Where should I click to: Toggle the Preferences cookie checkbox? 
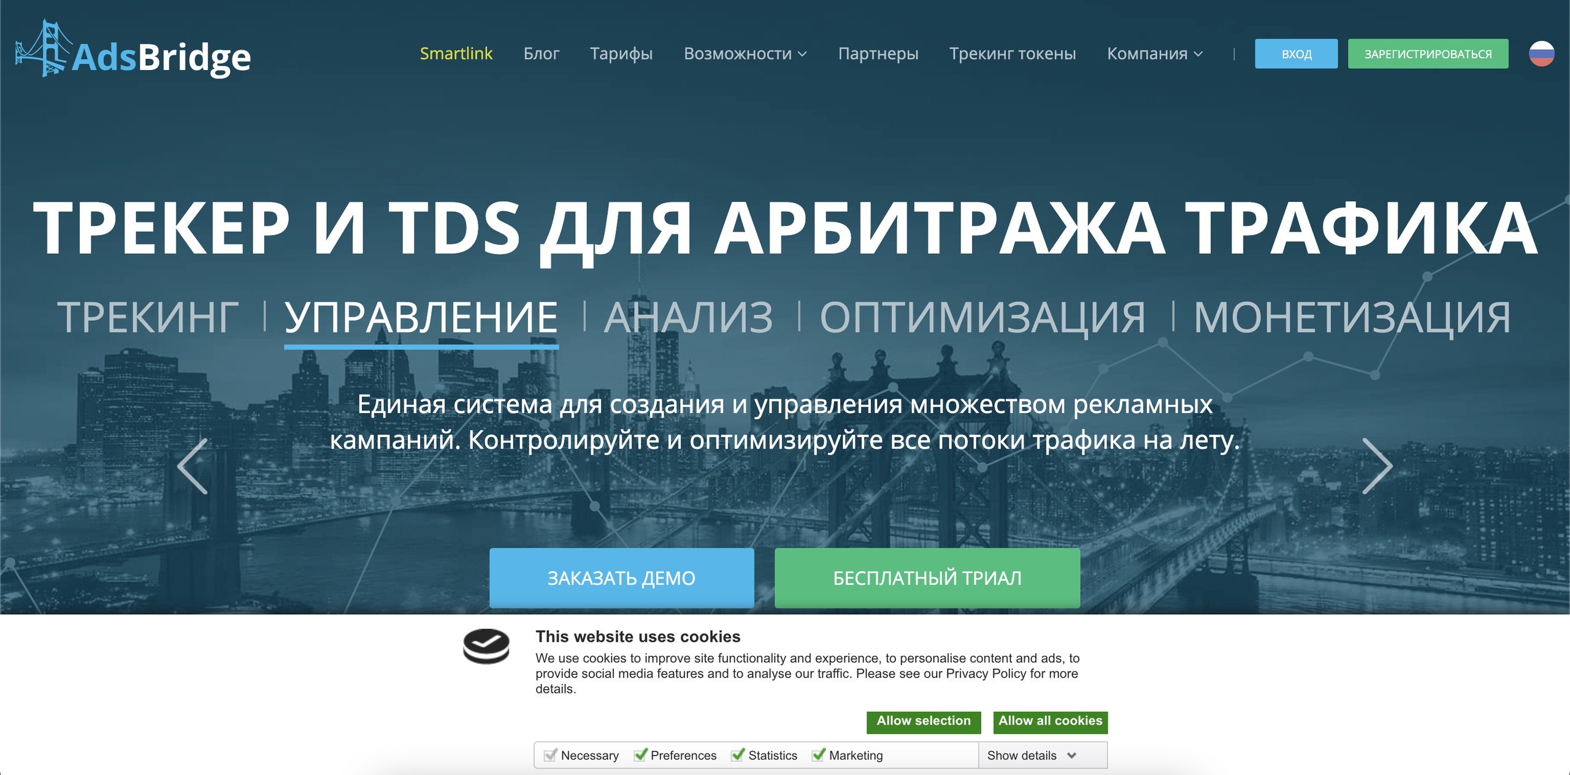pyautogui.click(x=641, y=755)
